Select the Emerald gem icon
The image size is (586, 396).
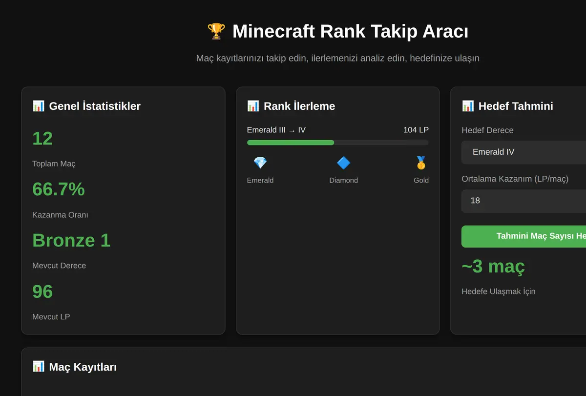coord(260,163)
